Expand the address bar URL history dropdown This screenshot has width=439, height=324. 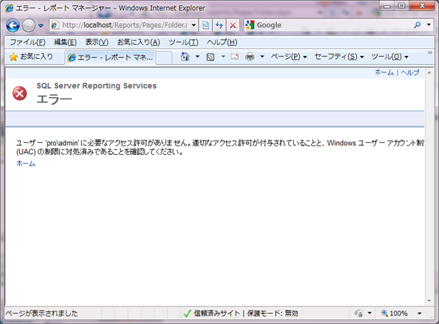pos(194,25)
